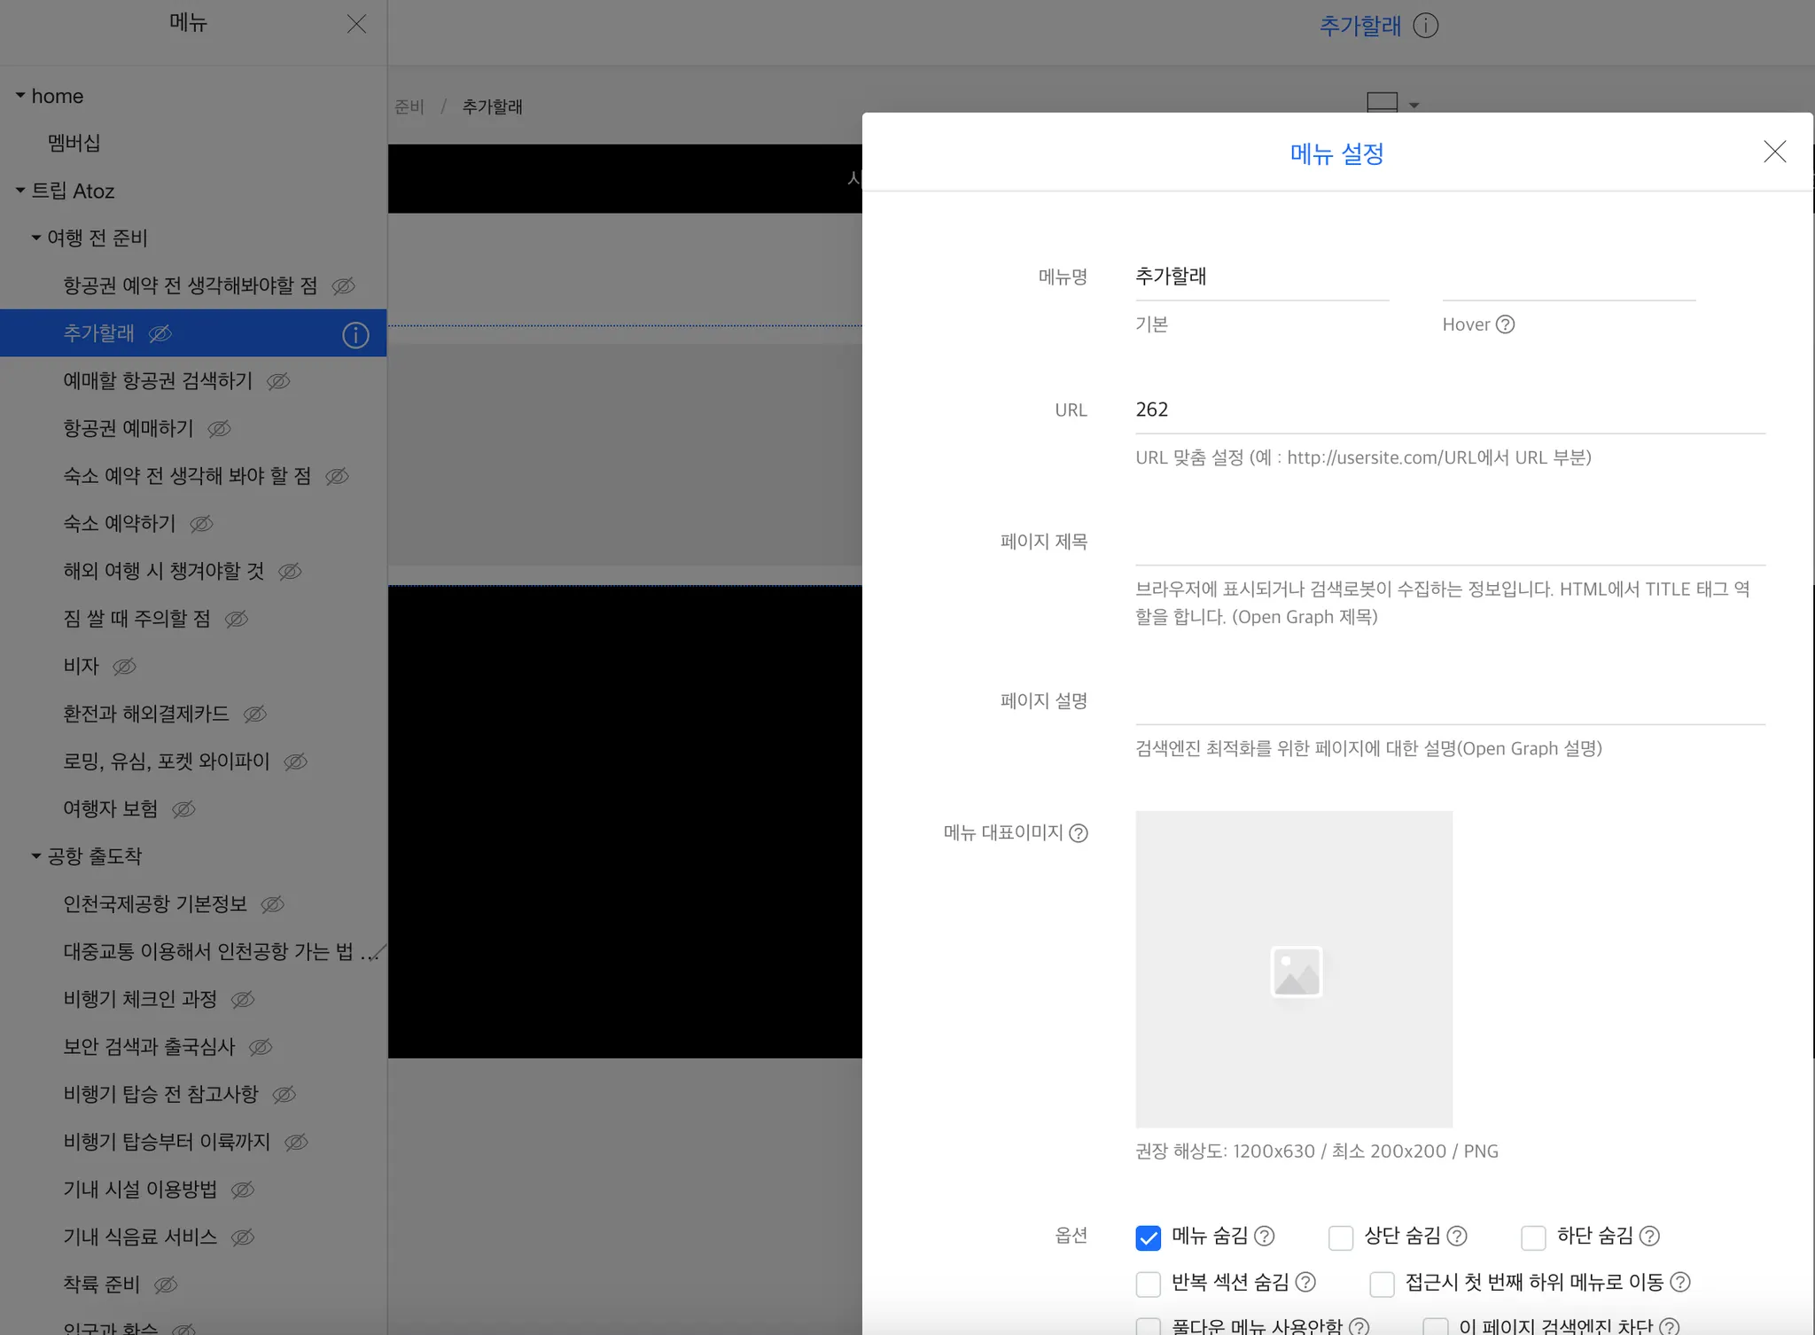Click help icon next to 하단 숨김
This screenshot has height=1335, width=1815.
(x=1649, y=1236)
